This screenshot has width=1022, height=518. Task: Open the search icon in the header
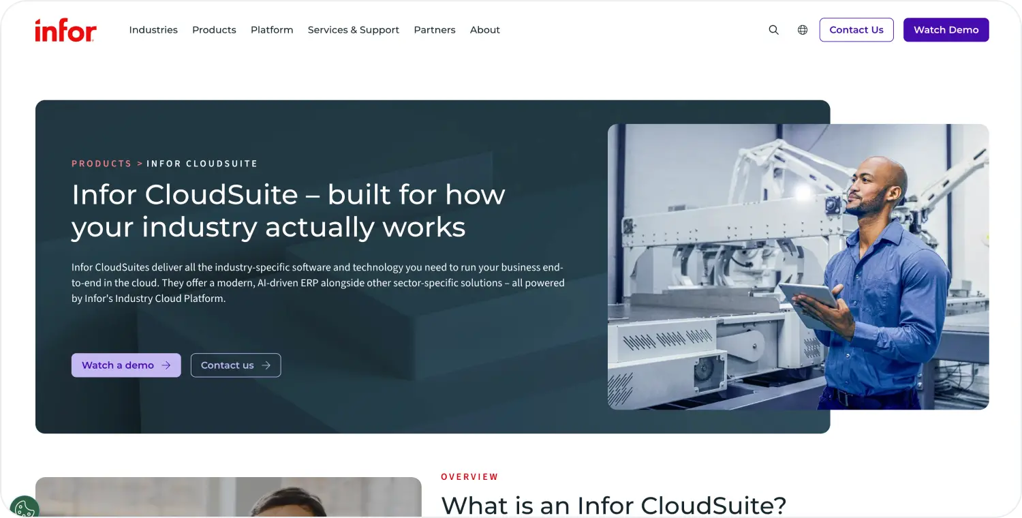(x=773, y=30)
